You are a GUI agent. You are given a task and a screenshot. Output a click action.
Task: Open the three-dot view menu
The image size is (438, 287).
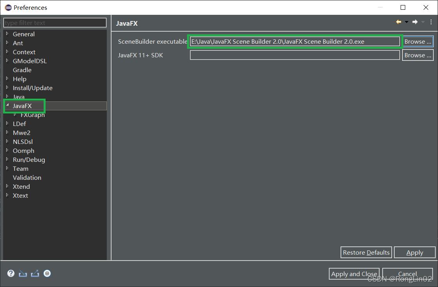tap(431, 22)
